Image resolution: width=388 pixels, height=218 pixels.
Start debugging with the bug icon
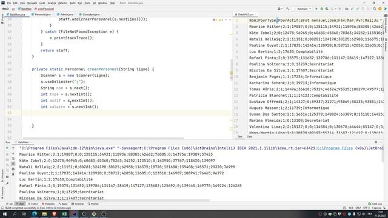[322, 8]
